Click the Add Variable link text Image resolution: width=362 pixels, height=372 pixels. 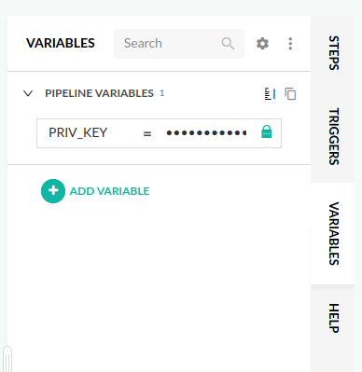tap(109, 191)
